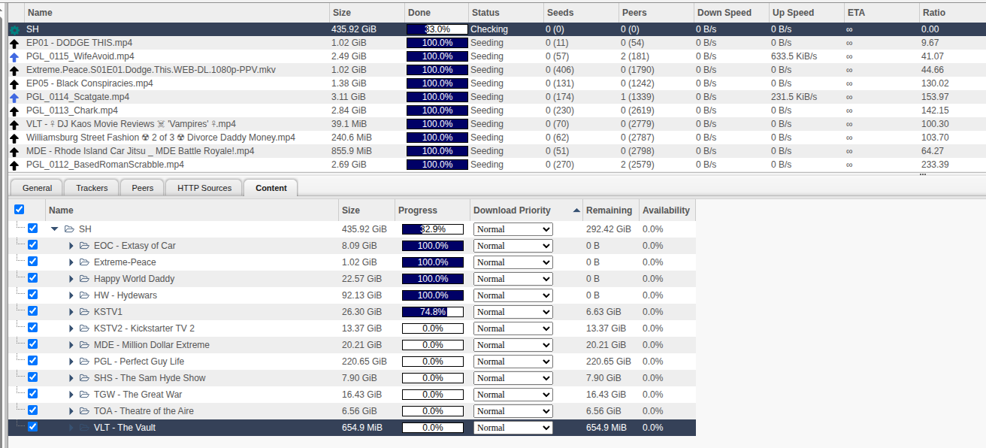Uncheck the SH root folder checkbox
The image size is (986, 448).
click(x=33, y=229)
